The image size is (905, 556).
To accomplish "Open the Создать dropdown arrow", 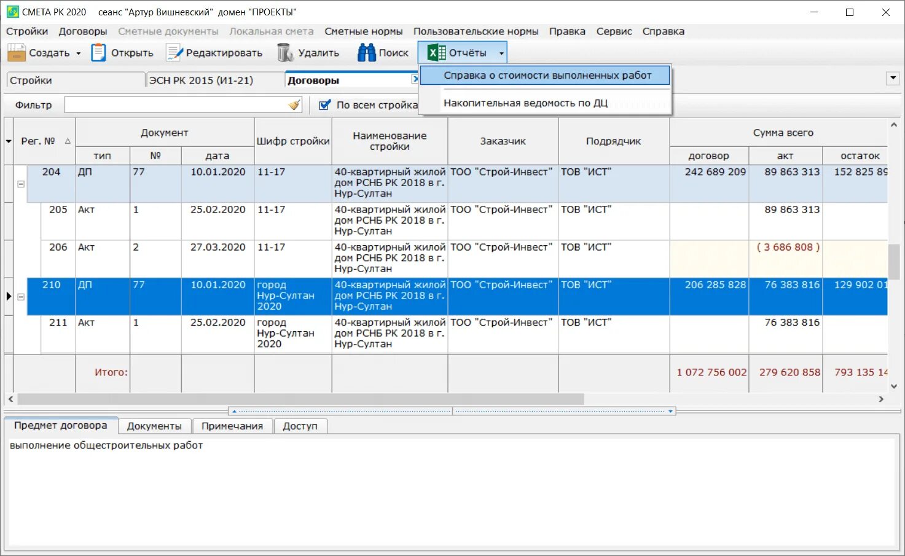I will 79,53.
